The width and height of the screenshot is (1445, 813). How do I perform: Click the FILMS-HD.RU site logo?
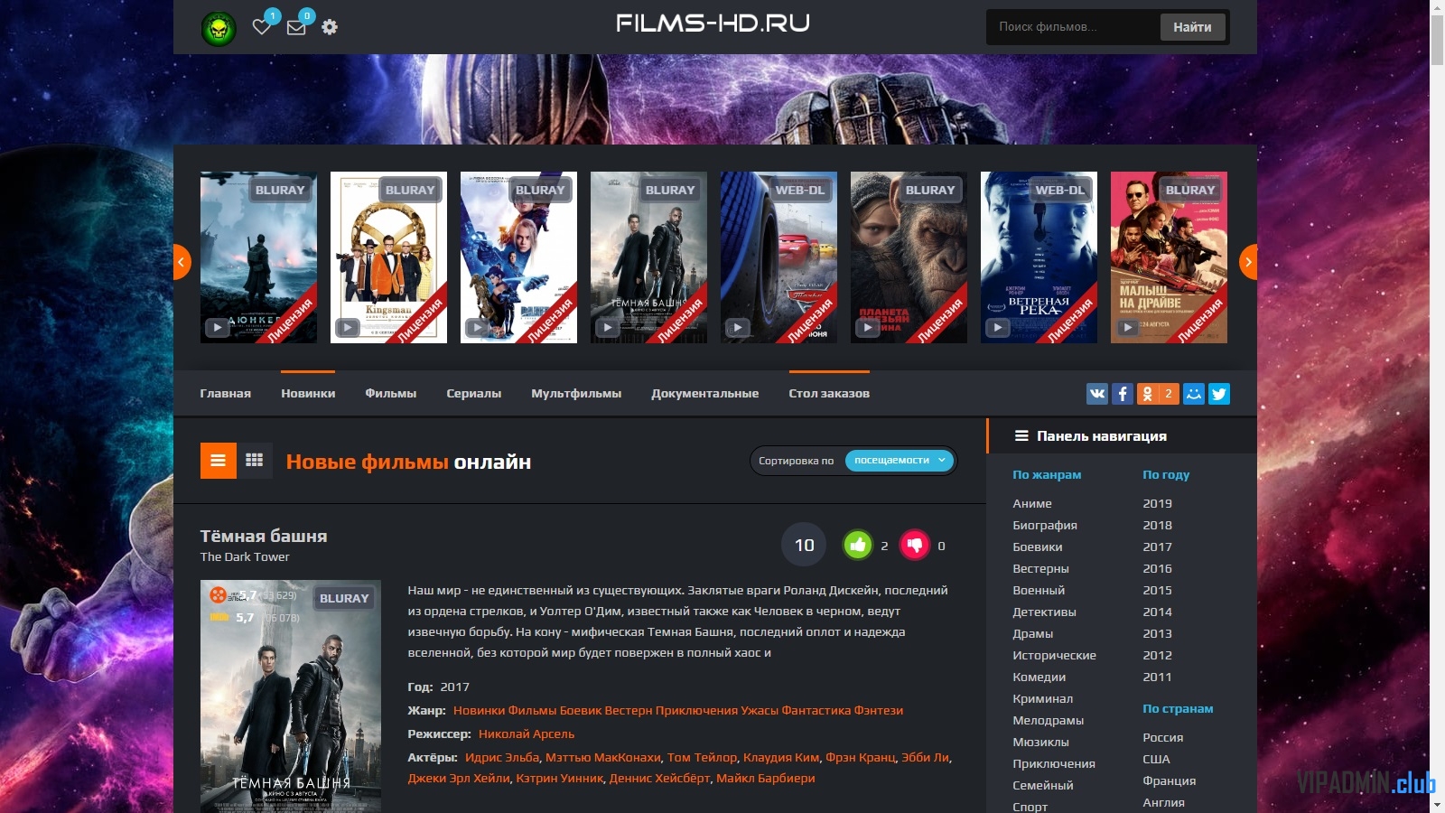point(713,23)
